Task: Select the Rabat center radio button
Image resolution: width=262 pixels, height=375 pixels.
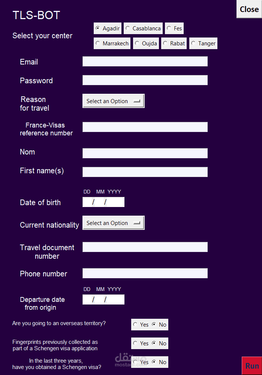Action: tap(165, 43)
